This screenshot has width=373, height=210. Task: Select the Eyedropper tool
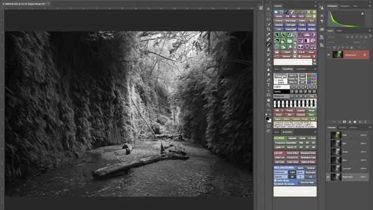[x=268, y=34]
